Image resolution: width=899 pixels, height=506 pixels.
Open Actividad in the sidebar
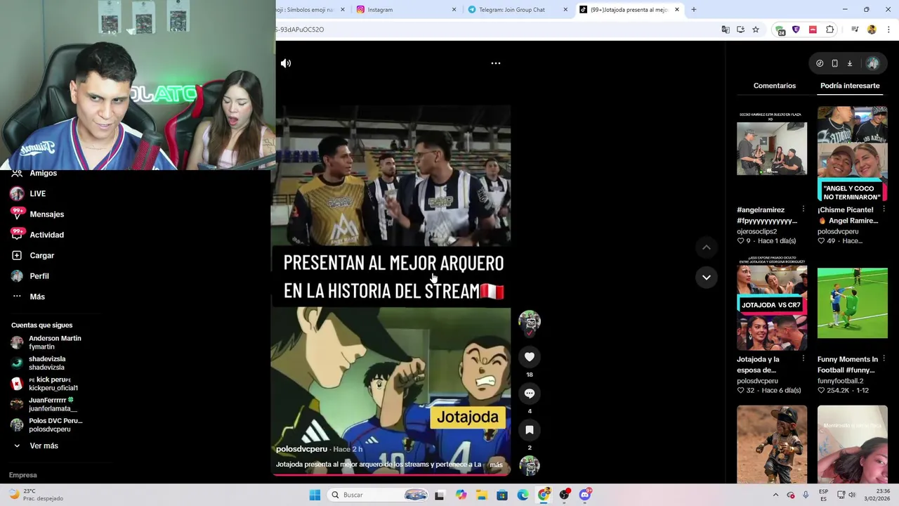click(x=46, y=235)
